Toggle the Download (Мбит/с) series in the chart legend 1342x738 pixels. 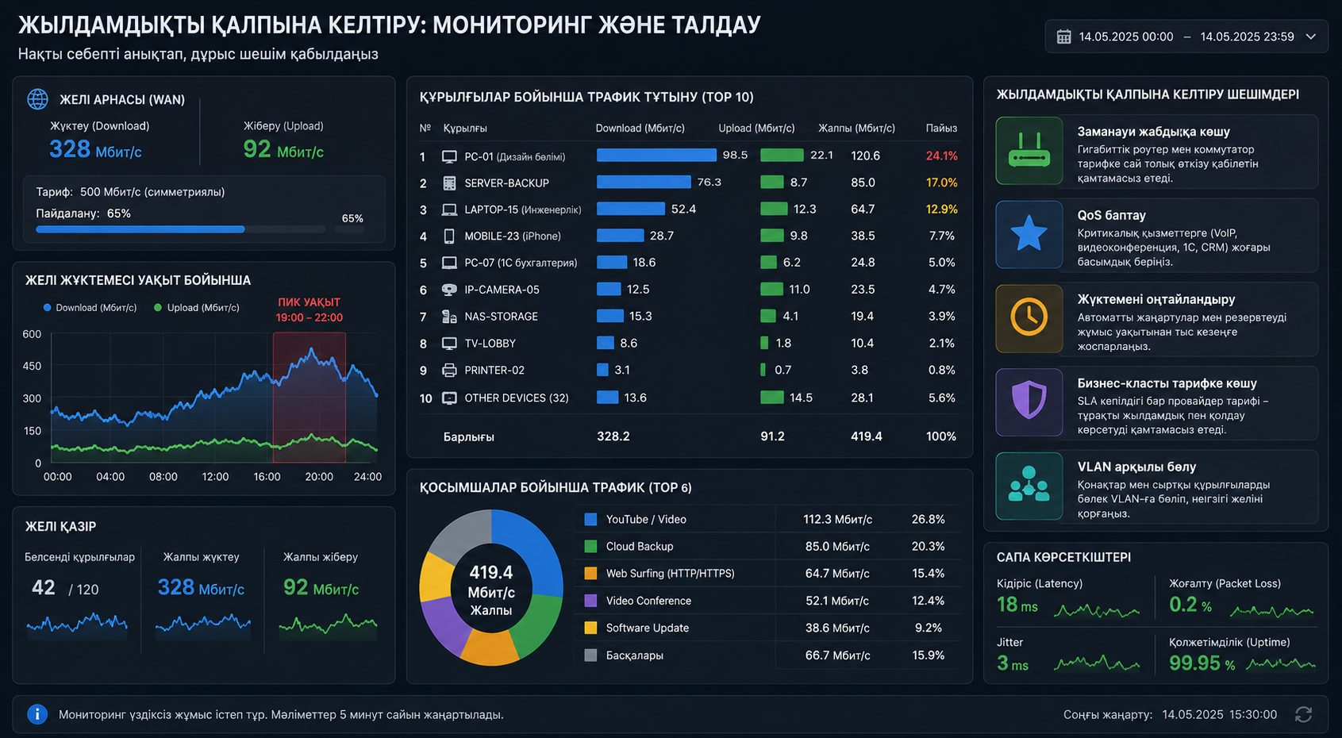[x=90, y=308]
